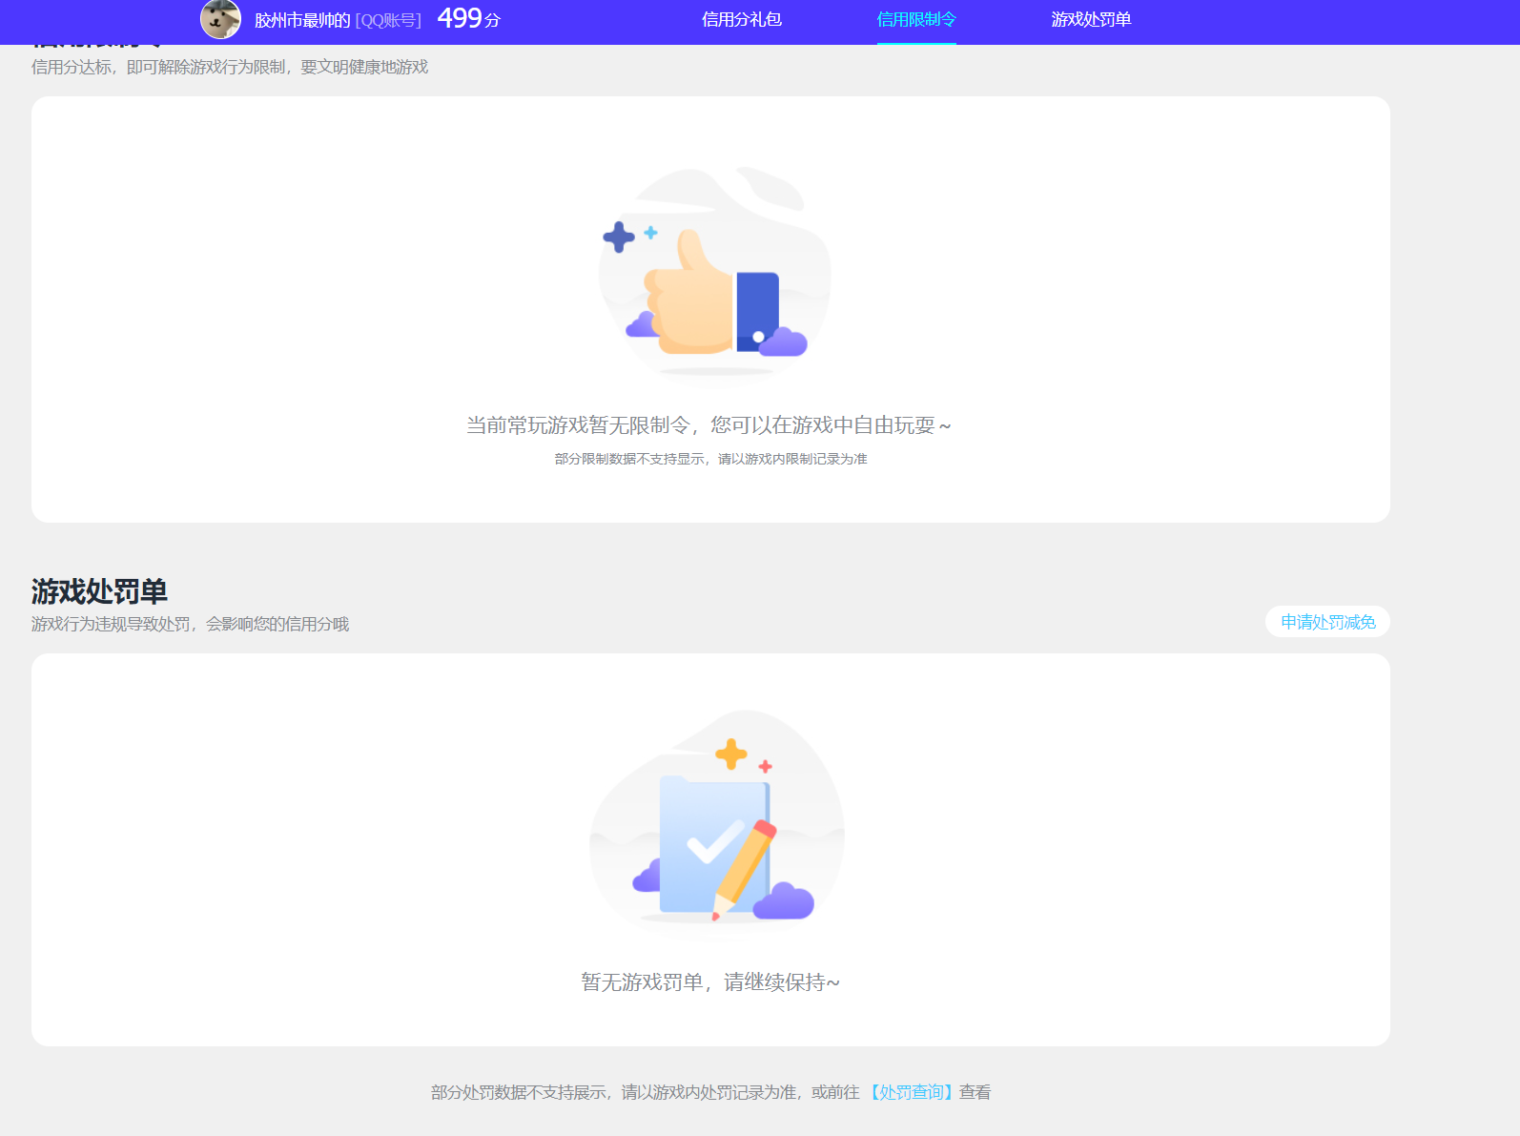Click the 499分 credit score

pyautogui.click(x=468, y=18)
